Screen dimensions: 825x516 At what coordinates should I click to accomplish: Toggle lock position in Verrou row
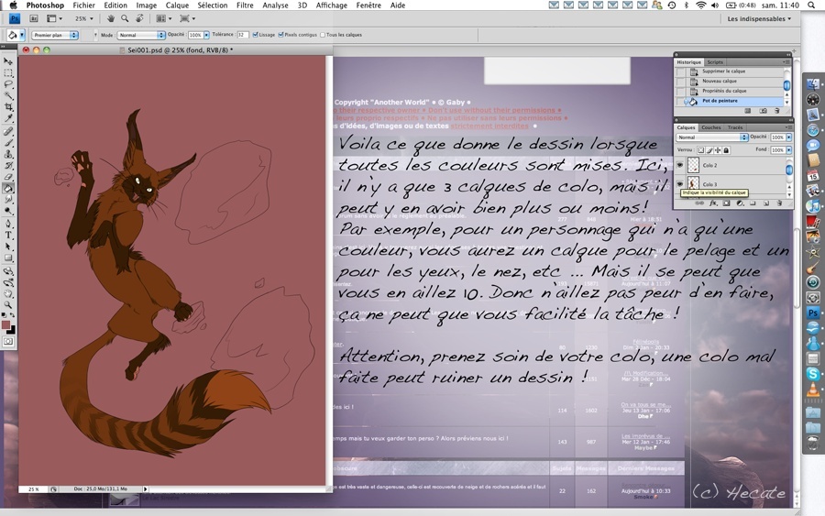(718, 150)
